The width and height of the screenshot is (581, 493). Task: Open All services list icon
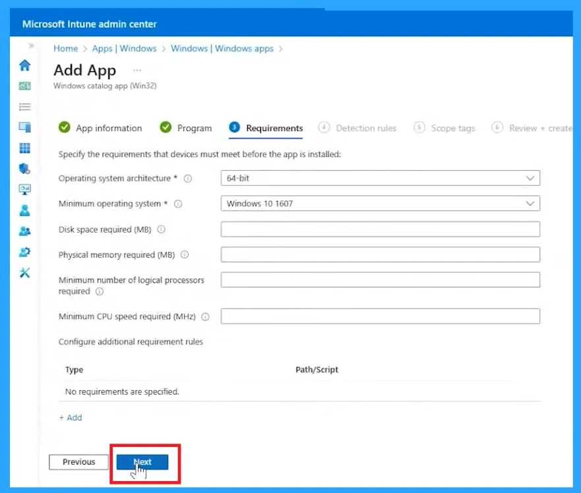[25, 107]
